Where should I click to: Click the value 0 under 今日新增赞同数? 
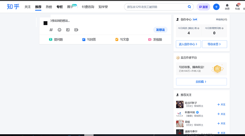(214, 33)
